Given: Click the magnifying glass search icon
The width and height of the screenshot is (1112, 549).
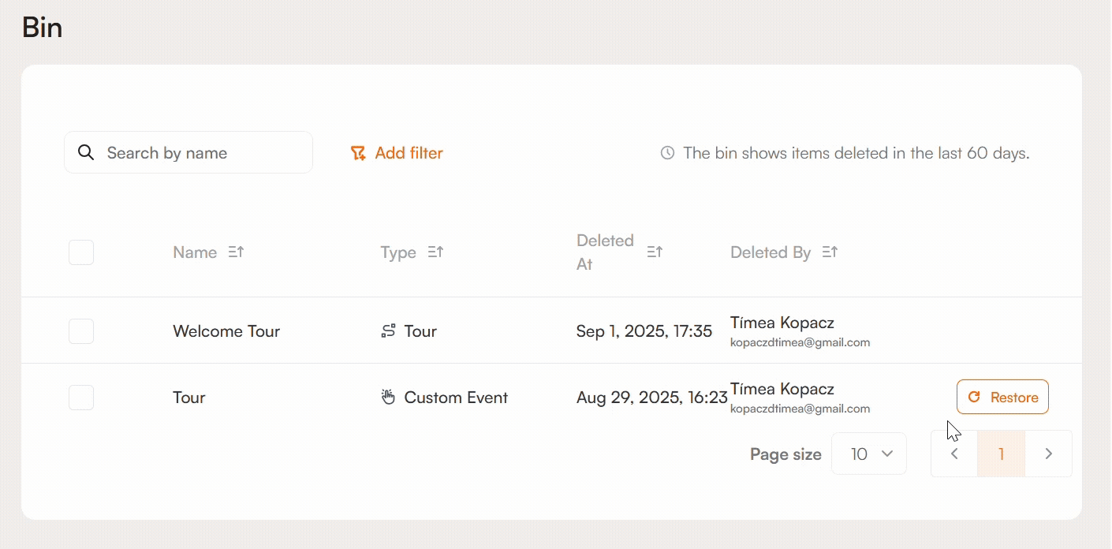Looking at the screenshot, I should coord(86,153).
